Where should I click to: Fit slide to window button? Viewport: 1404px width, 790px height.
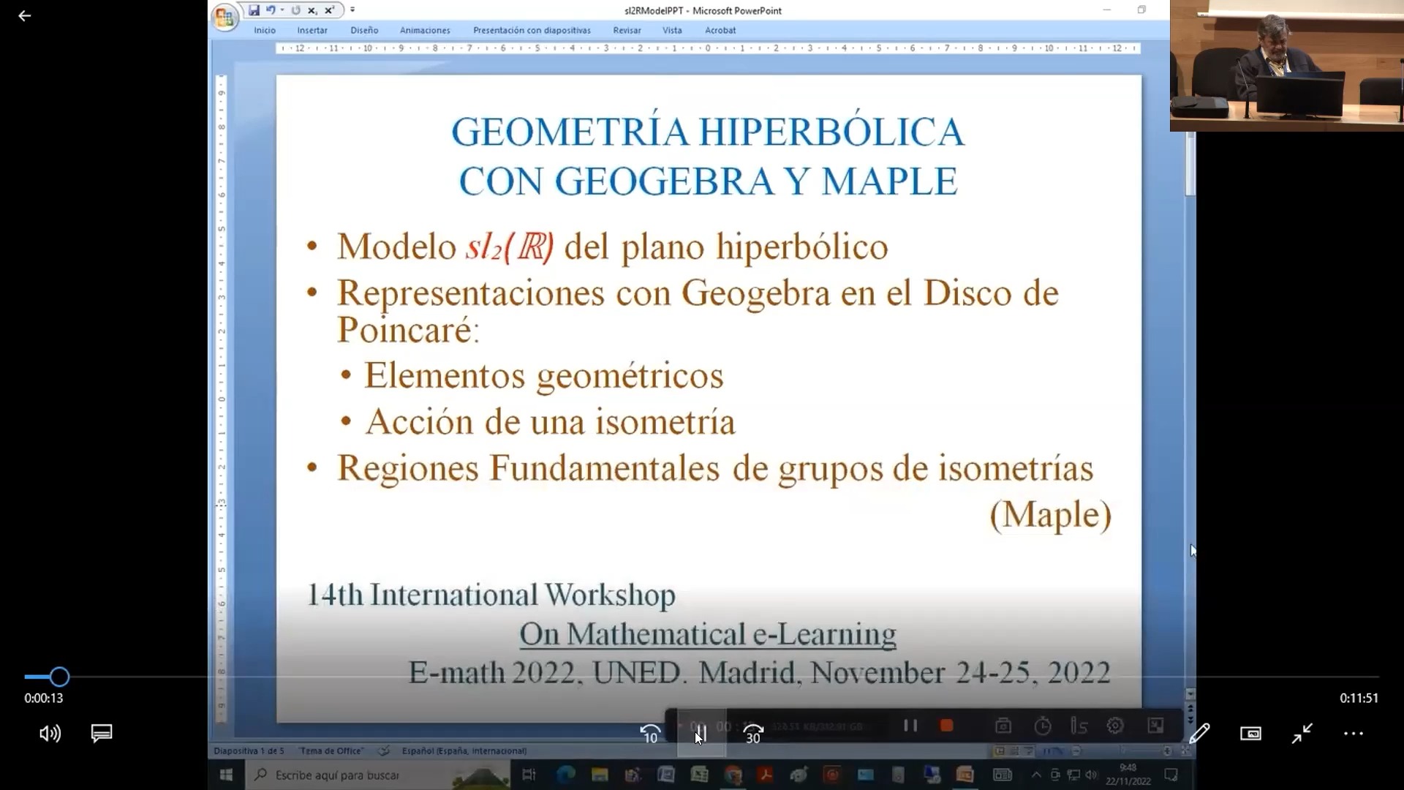pyautogui.click(x=1186, y=751)
